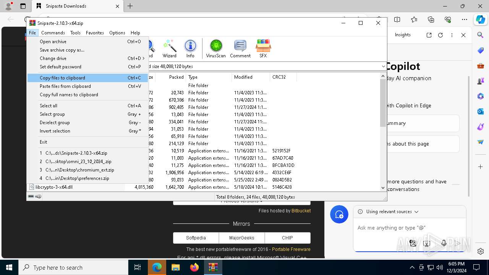Open a new Edge tab
489x275 pixels.
point(130,6)
